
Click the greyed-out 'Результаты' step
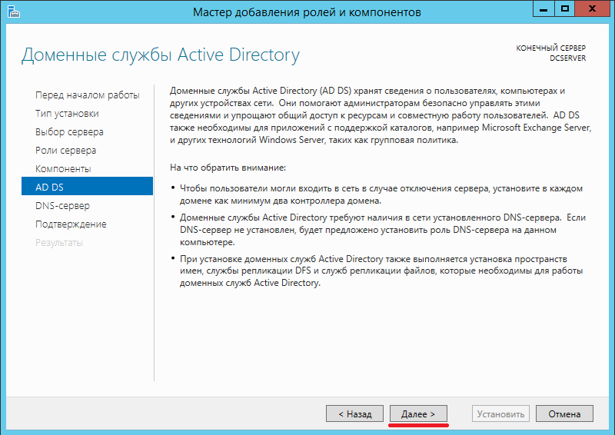click(58, 243)
